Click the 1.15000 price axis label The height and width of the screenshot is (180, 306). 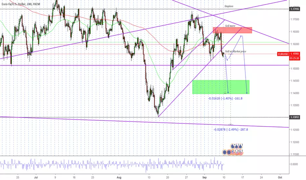[295, 68]
